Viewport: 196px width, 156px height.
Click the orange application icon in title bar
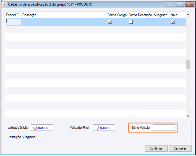tap(4, 4)
